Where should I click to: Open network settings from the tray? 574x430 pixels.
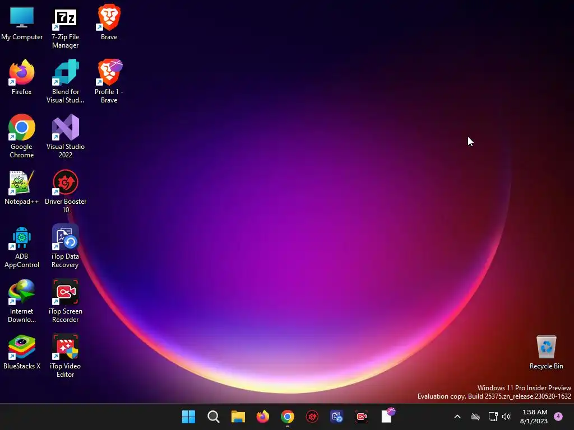pos(493,417)
